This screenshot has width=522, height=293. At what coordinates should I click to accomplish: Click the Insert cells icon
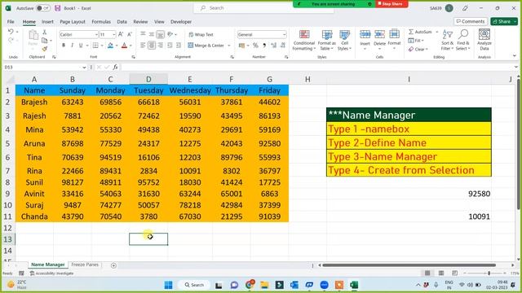(x=365, y=34)
